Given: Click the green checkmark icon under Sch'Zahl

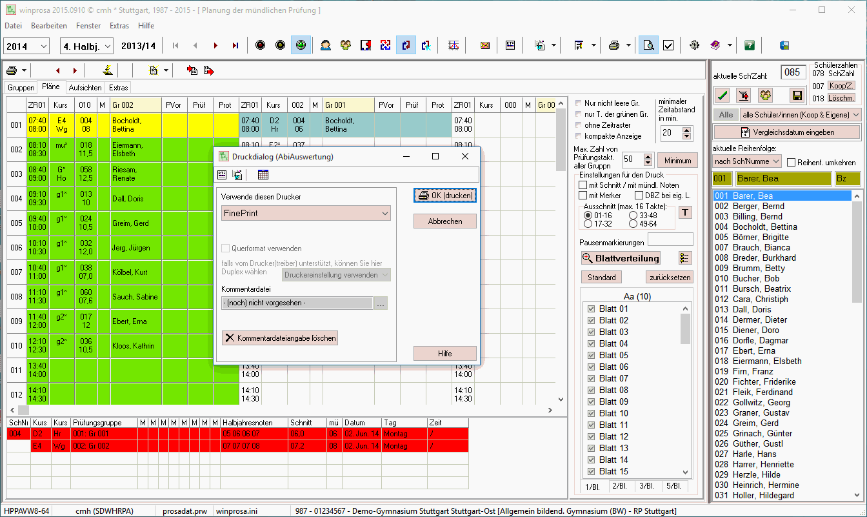Looking at the screenshot, I should pyautogui.click(x=723, y=96).
